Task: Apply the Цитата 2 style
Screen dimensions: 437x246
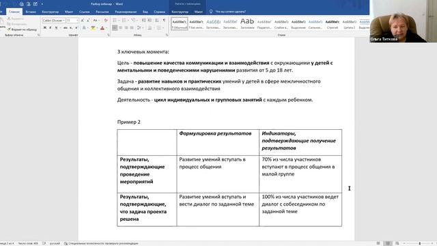Action: coord(349,24)
